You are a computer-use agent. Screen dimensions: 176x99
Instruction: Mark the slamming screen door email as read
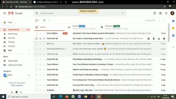159,38
